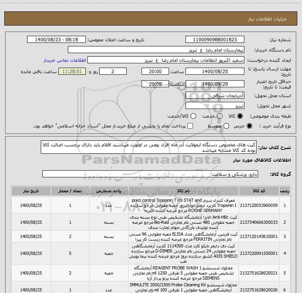The image size is (302, 293).
Task: Click the need number field 1100090988001823
Action: point(215,40)
